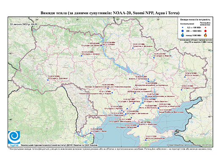Click the small red dot legend symbol
Viewport: 220px width, 155px height.
point(205,27)
